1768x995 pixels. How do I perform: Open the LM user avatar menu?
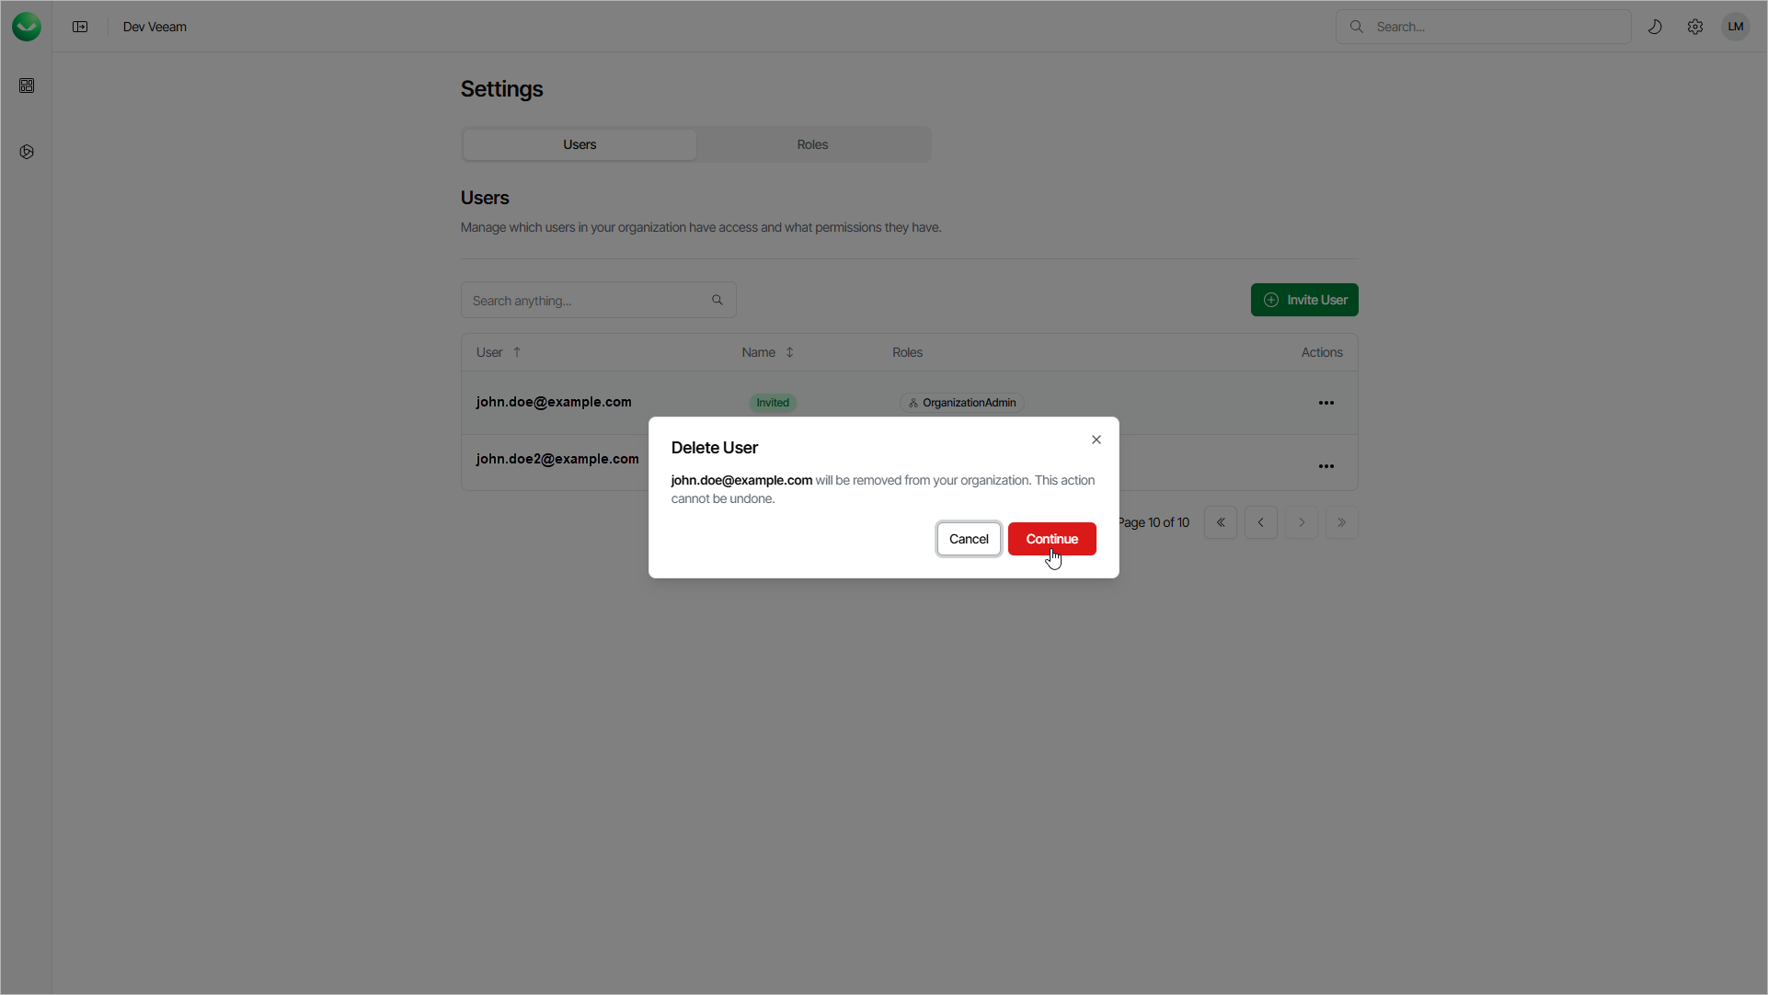pos(1736,27)
